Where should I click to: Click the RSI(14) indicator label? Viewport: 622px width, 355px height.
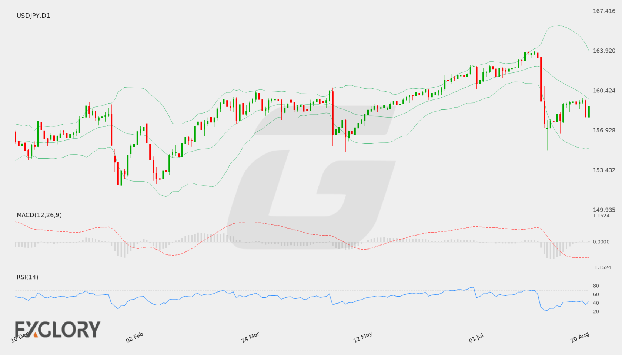[x=27, y=277]
